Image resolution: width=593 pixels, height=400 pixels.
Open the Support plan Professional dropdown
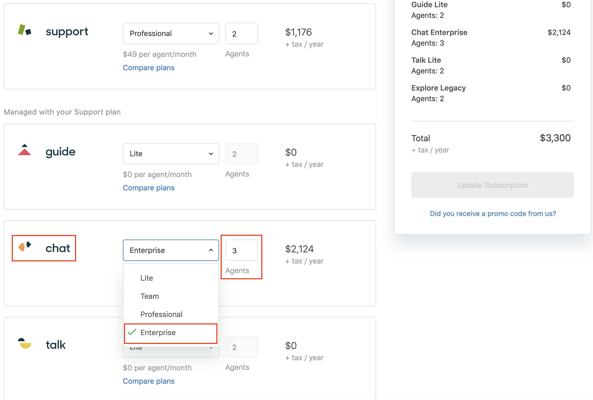click(171, 33)
